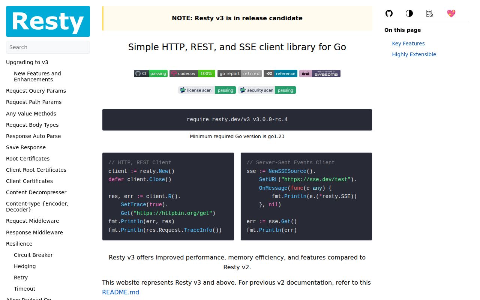Click the On this page heading
The height and width of the screenshot is (300, 480).
coord(402,30)
